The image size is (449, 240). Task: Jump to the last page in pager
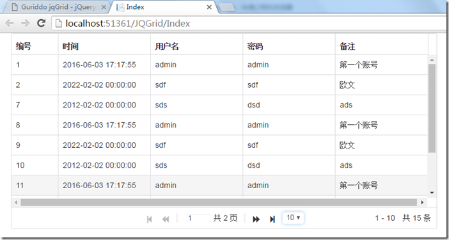(272, 219)
